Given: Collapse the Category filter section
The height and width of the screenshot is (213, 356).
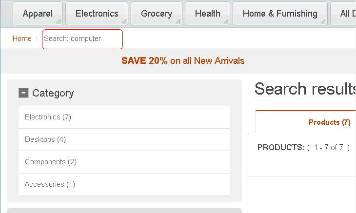Looking at the screenshot, I should click(23, 93).
